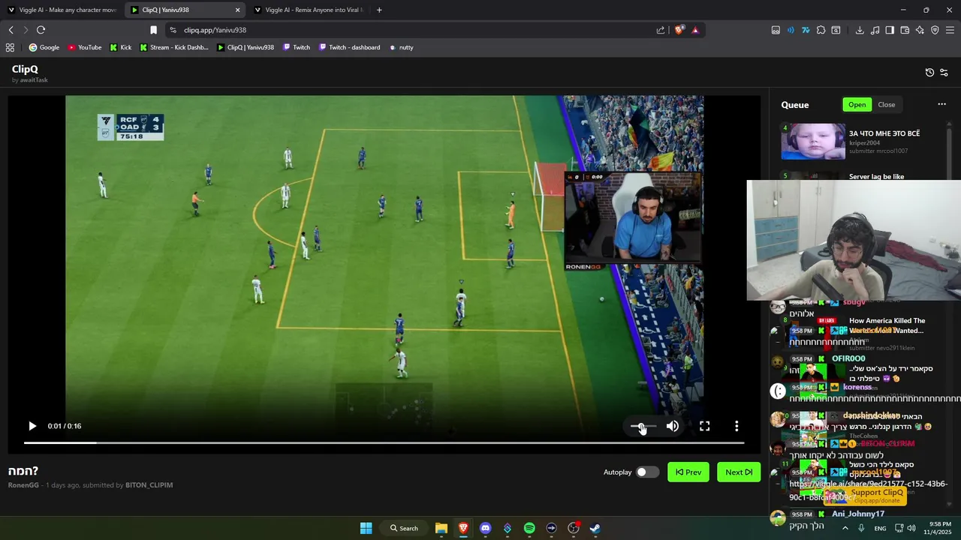
Task: Select 'Server lag be like' queue item
Action: pyautogui.click(x=876, y=176)
